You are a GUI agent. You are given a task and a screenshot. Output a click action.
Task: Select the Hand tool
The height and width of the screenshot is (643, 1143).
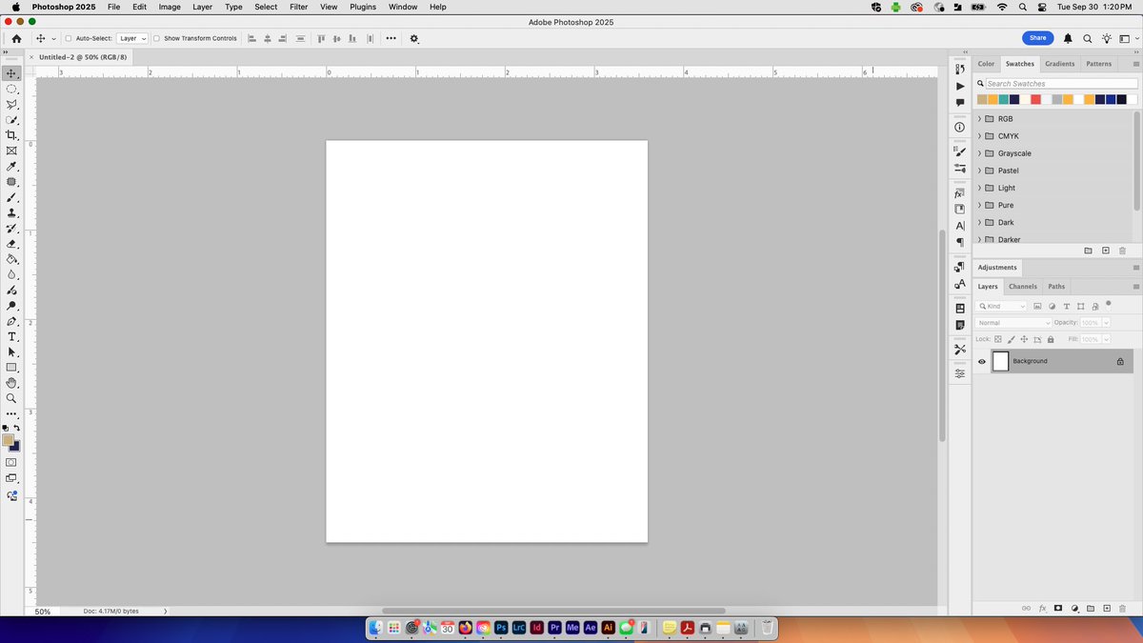[x=12, y=383]
